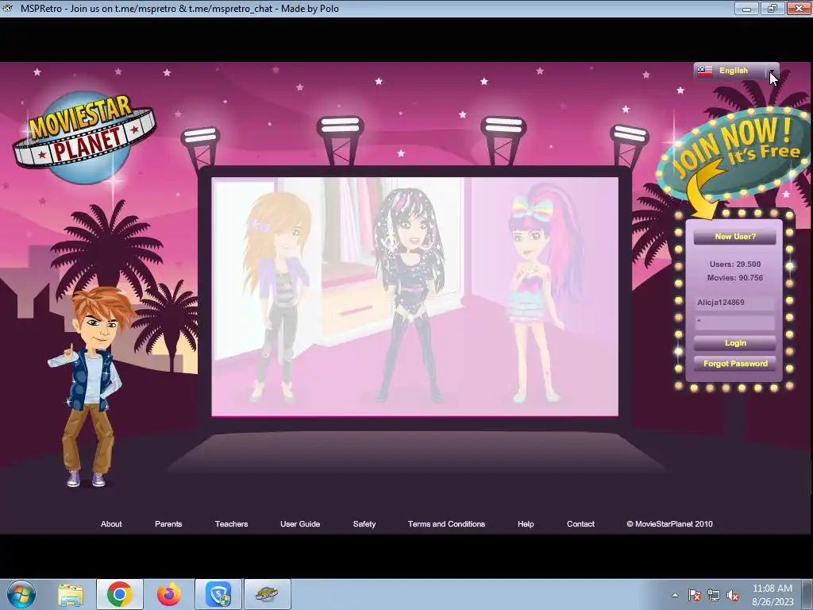Click the MovieStar Planet logo
The height and width of the screenshot is (610, 813).
[84, 137]
